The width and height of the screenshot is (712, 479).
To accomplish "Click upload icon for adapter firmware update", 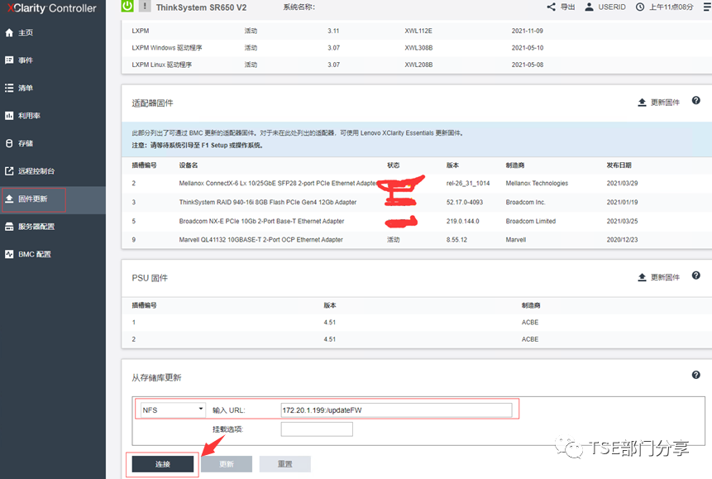I will point(642,103).
